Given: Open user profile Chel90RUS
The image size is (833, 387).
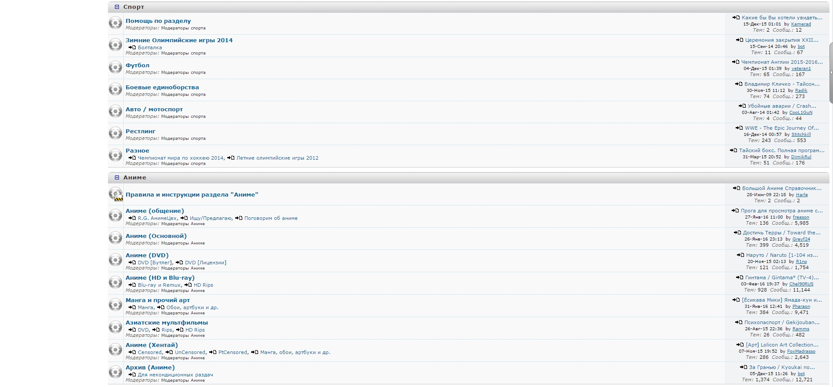Looking at the screenshot, I should coord(801,284).
